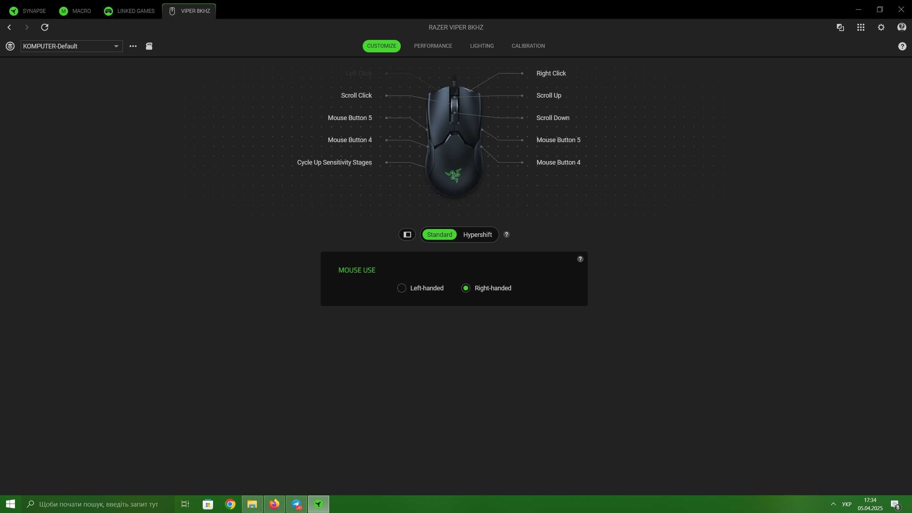Open Task View on the taskbar
Viewport: 912px width, 513px height.
click(x=185, y=504)
